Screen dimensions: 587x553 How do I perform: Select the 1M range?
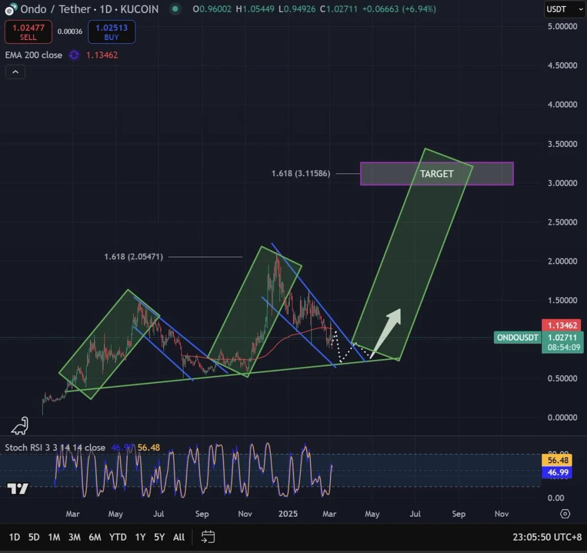(x=54, y=538)
